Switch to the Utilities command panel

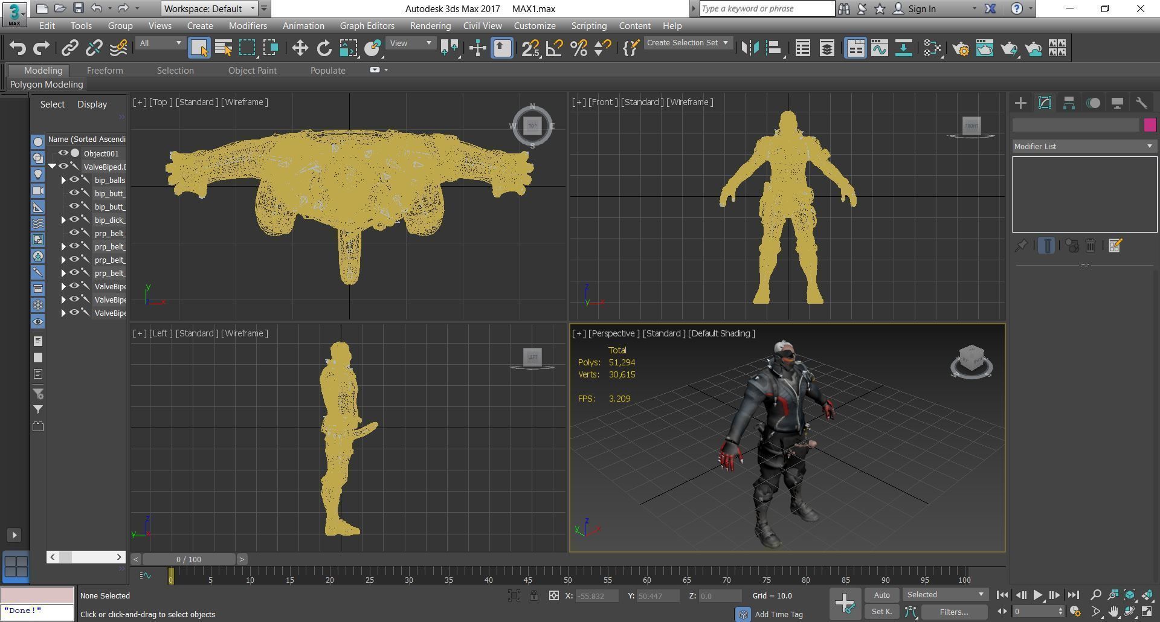pyautogui.click(x=1141, y=103)
